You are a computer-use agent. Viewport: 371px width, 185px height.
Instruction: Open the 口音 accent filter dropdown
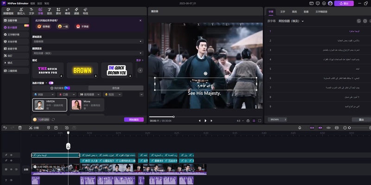pyautogui.click(x=66, y=94)
